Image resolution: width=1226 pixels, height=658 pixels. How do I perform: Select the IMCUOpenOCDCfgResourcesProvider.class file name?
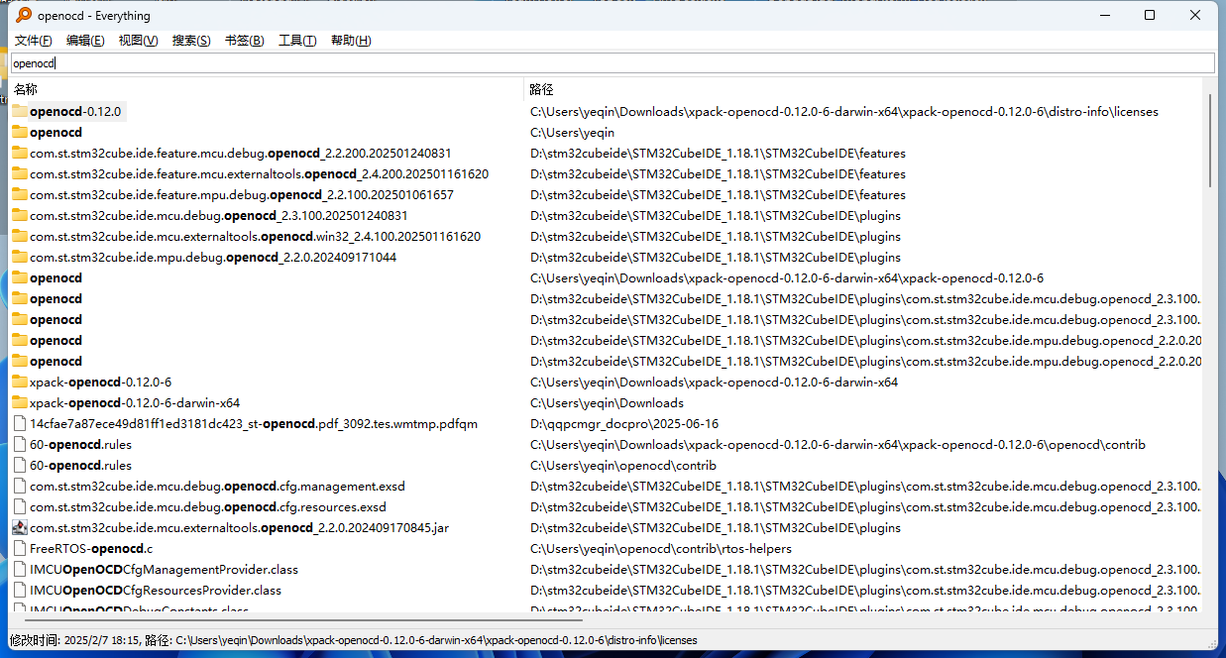tap(156, 590)
